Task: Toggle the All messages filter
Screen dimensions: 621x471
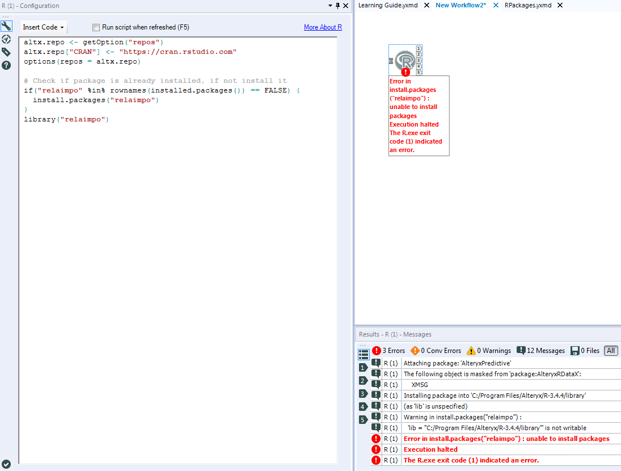Action: [x=611, y=350]
